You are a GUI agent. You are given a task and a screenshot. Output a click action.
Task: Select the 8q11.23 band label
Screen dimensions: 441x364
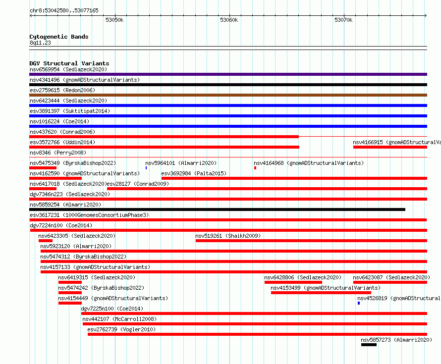(x=40, y=43)
